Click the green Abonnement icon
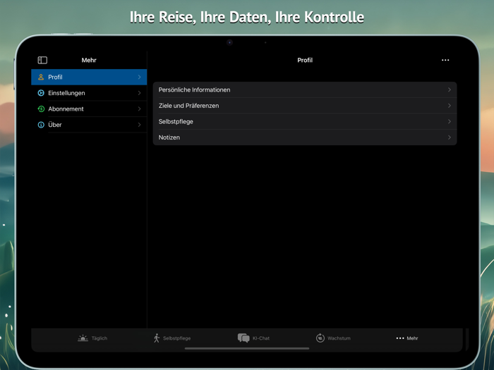Image resolution: width=494 pixels, height=370 pixels. pyautogui.click(x=41, y=109)
